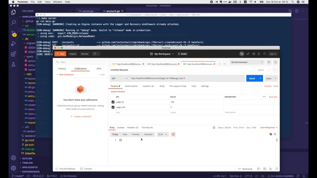This screenshot has width=317, height=178.
Task: Click the wrap lines icon in response
Action: (173, 134)
